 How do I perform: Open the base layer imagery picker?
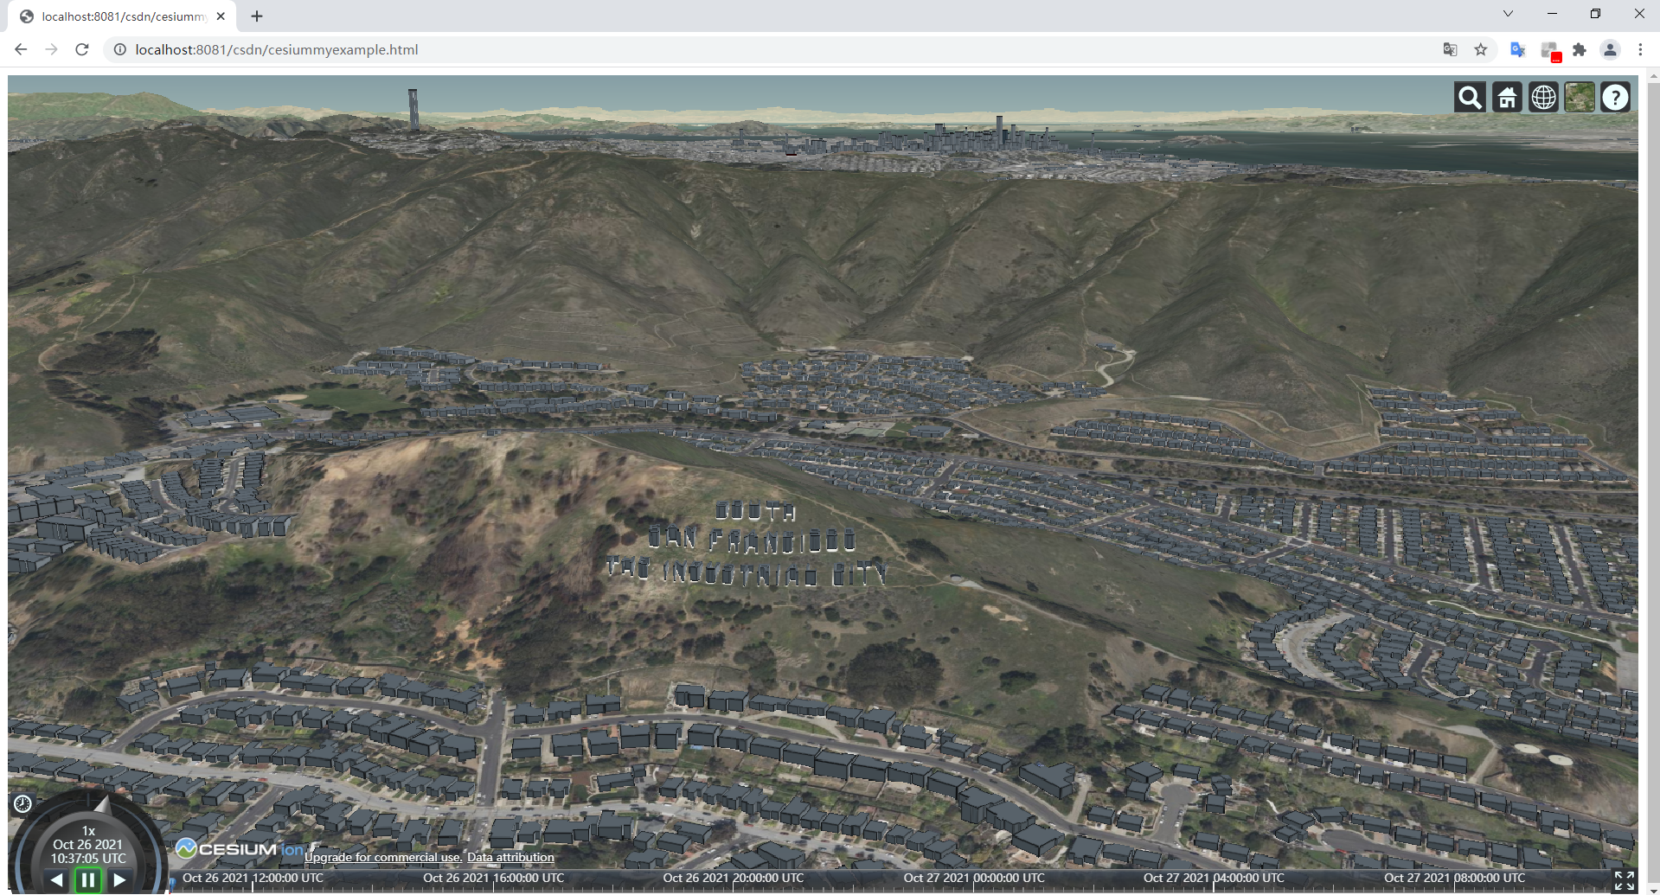[x=1580, y=98]
